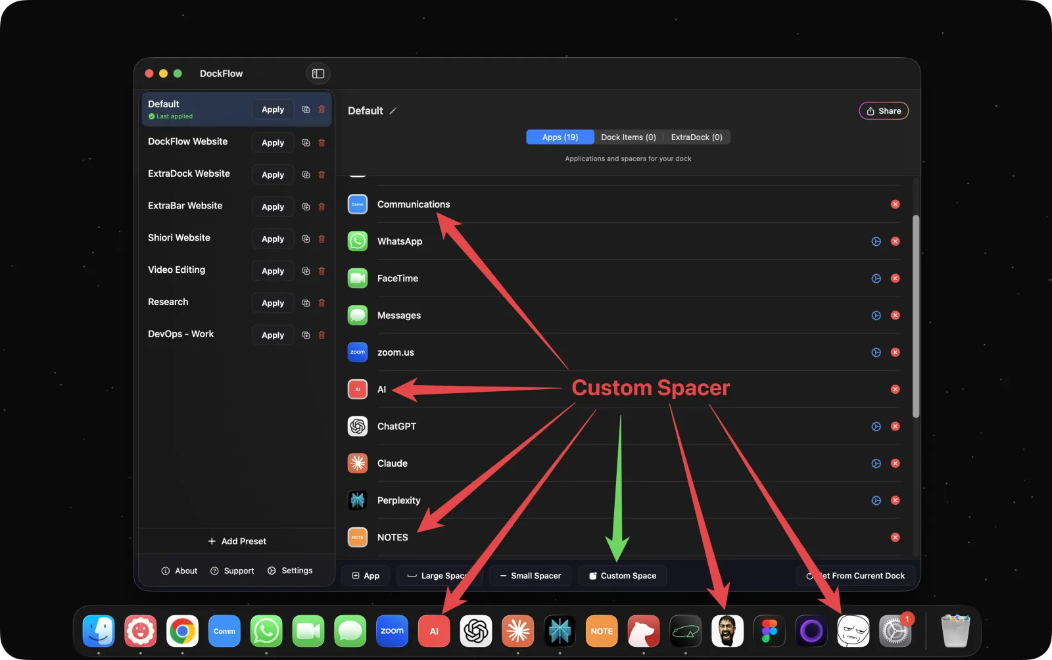
Task: Add a new preset
Action: 237,541
